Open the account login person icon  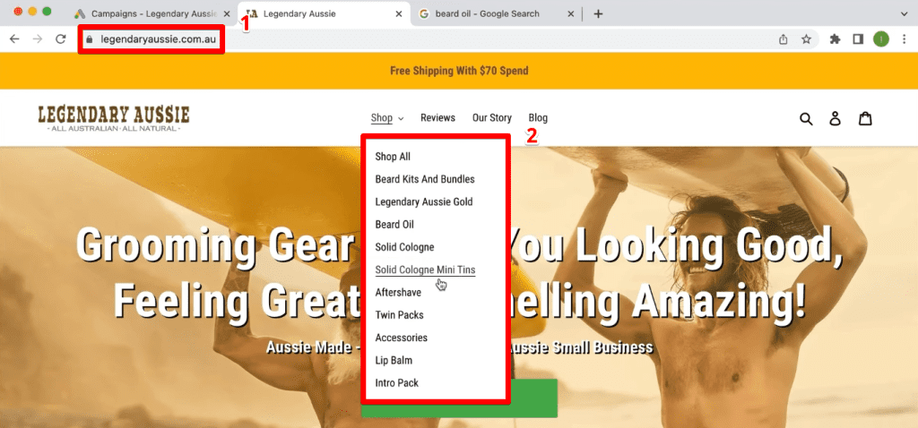click(x=836, y=119)
